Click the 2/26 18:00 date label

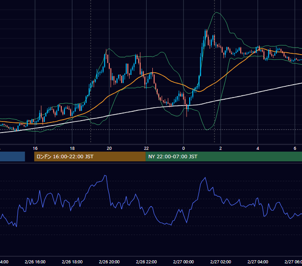click(x=72, y=262)
